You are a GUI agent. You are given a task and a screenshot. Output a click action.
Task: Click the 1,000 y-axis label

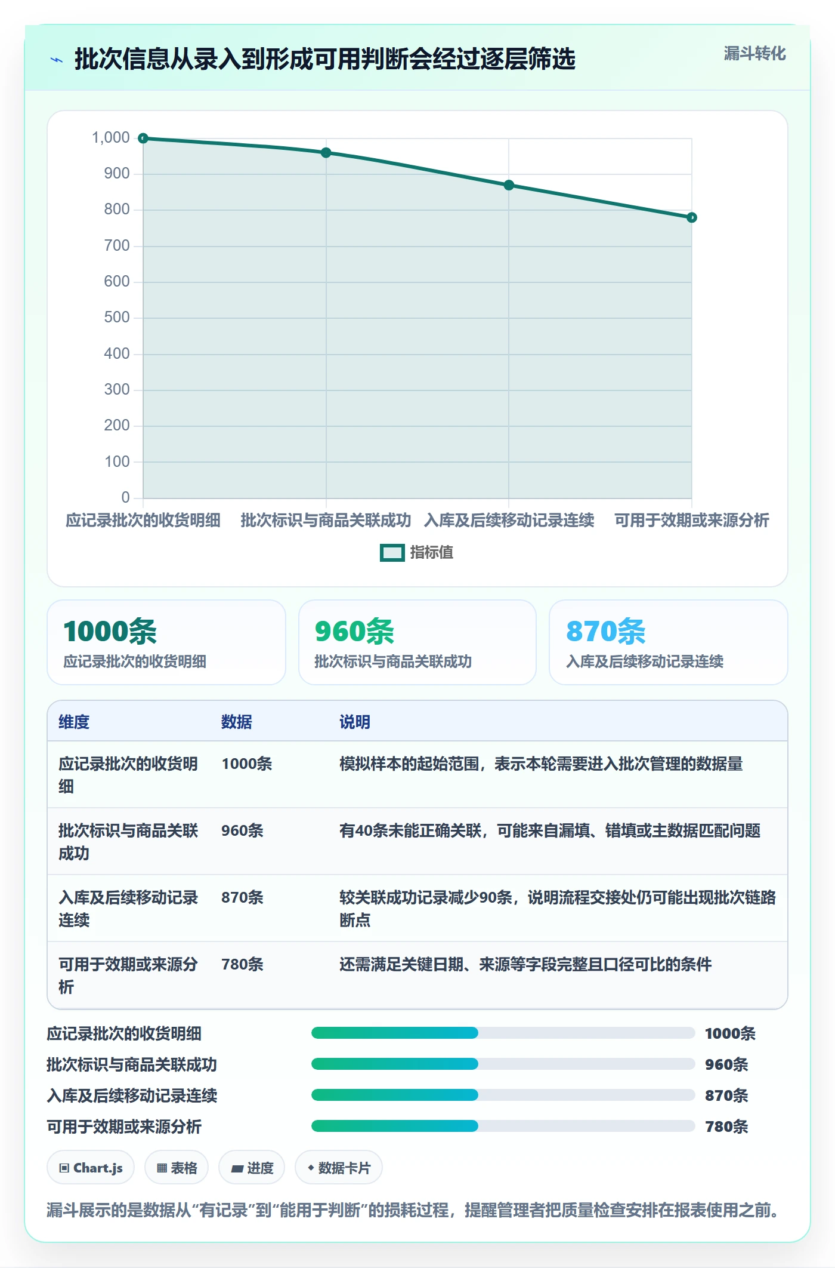pos(111,138)
